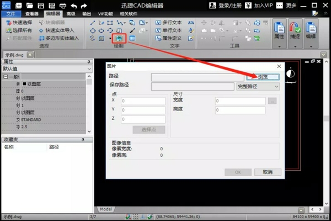Expand the arrow below Edit ribbon button
Viewport: 331px width, 221px height.
pyautogui.click(x=311, y=46)
